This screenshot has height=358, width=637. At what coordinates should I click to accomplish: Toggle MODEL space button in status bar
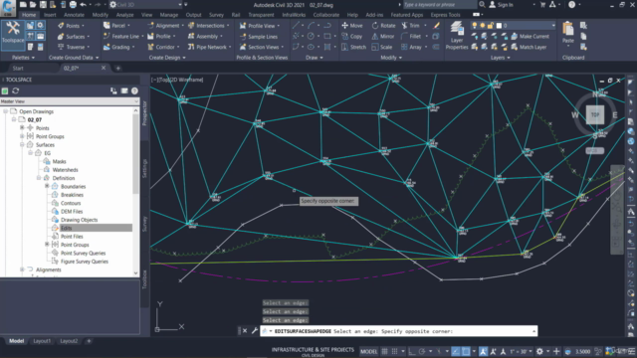coord(368,351)
